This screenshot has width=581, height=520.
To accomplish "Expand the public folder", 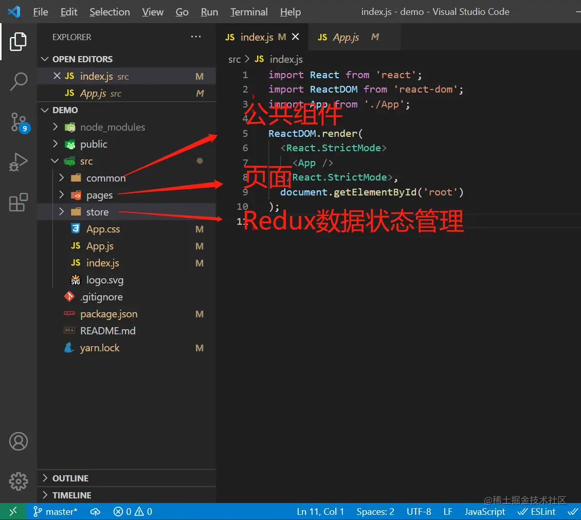I will coord(126,144).
